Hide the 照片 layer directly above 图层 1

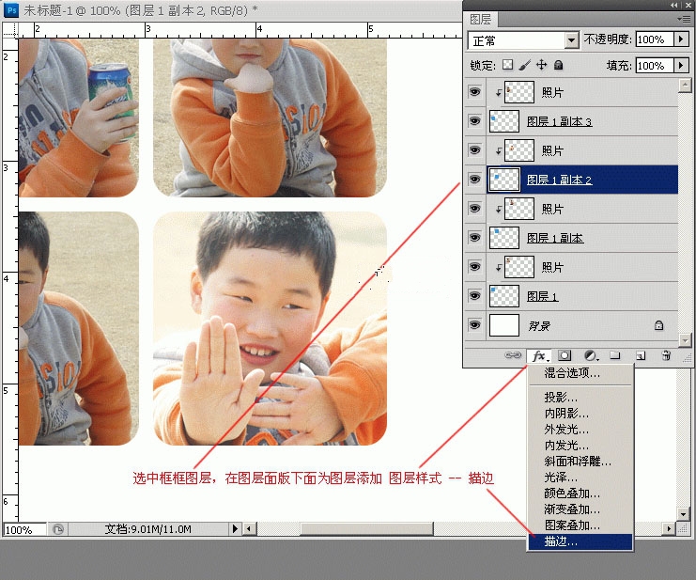(x=475, y=266)
